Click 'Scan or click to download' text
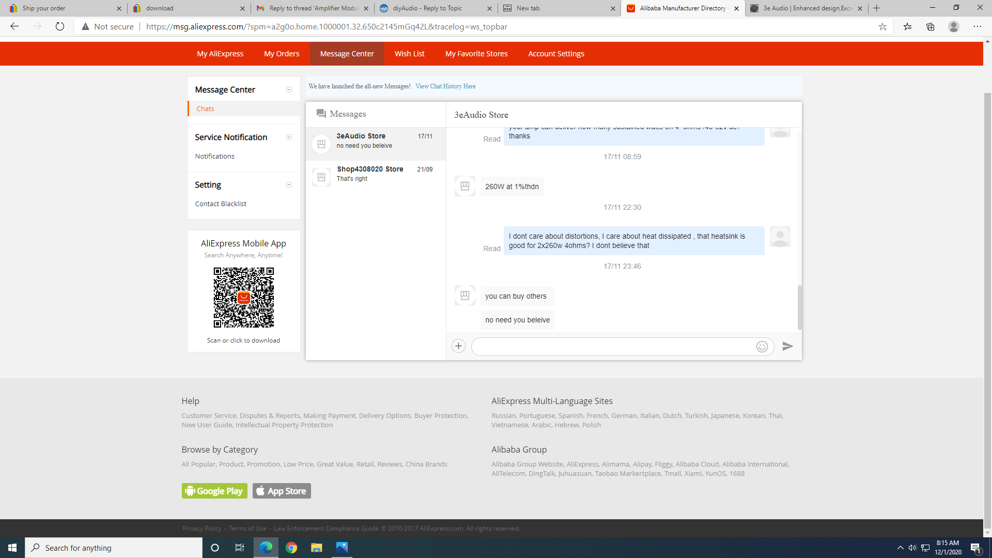Viewport: 992px width, 558px height. pos(243,340)
